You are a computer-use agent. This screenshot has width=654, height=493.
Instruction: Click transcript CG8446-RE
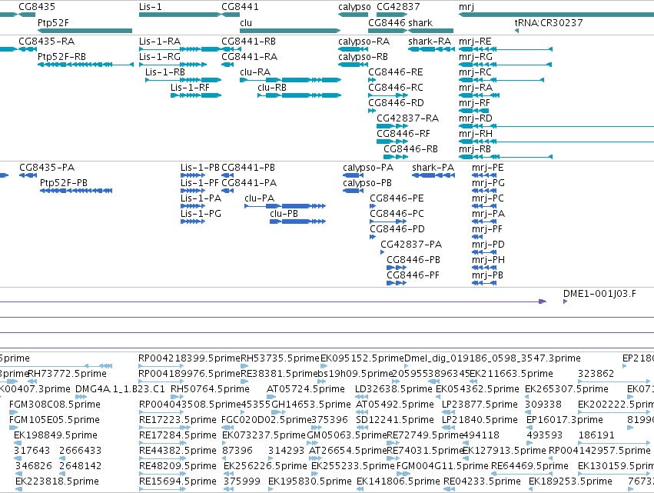(372, 80)
